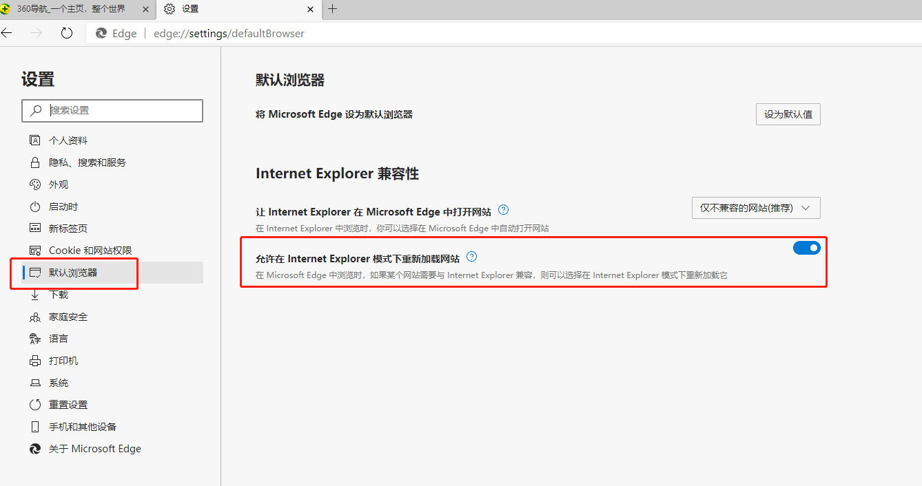Click the printer icon in settings sidebar
This screenshot has width=922, height=486.
click(35, 361)
